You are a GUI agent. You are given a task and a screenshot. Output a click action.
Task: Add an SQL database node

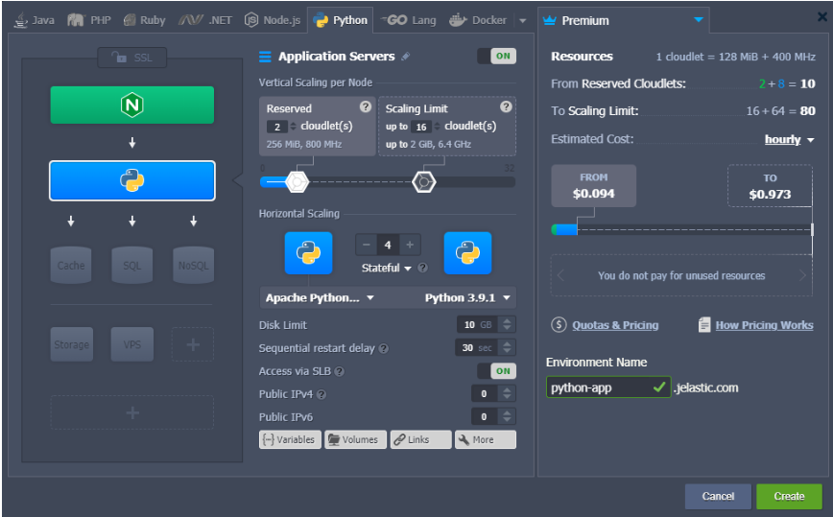tap(131, 266)
